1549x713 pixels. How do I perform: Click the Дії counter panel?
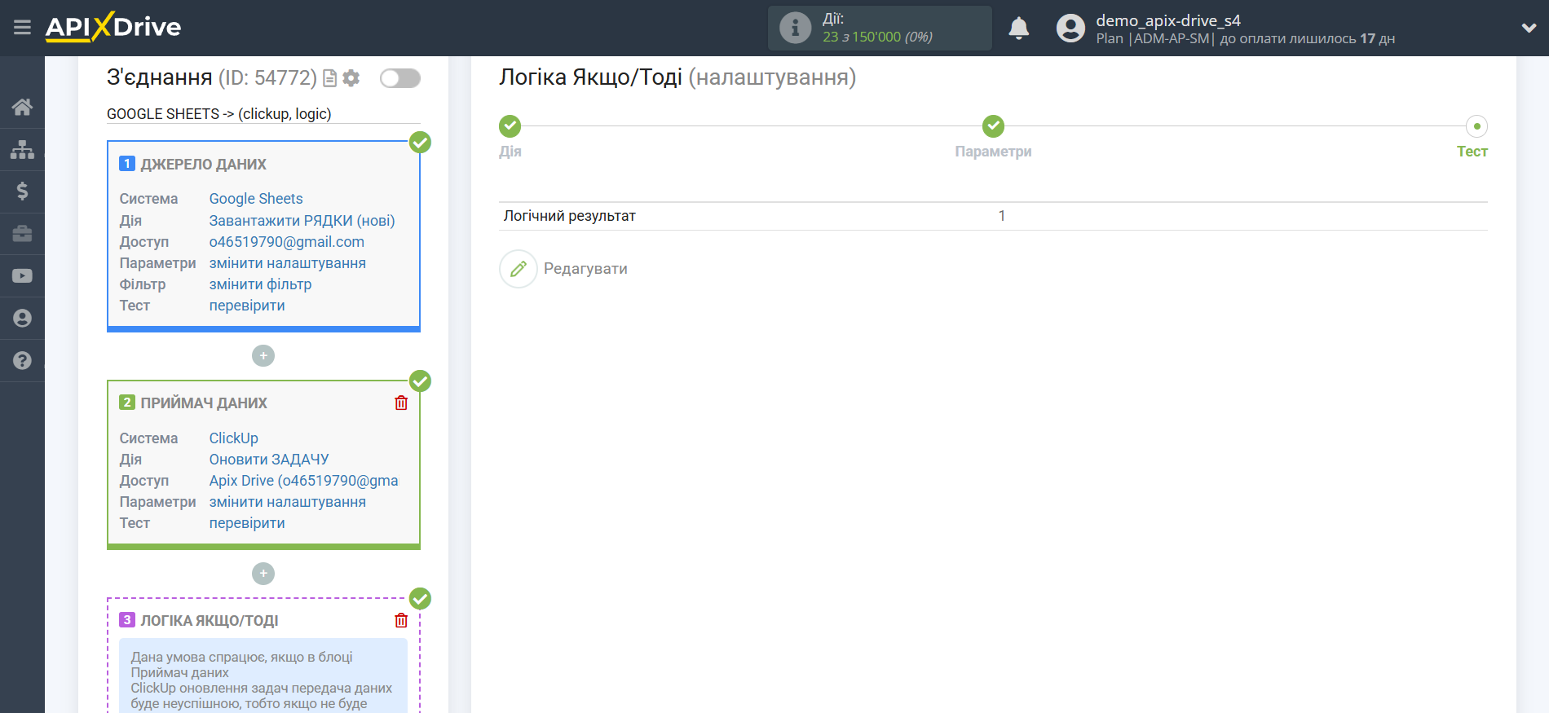tap(880, 28)
